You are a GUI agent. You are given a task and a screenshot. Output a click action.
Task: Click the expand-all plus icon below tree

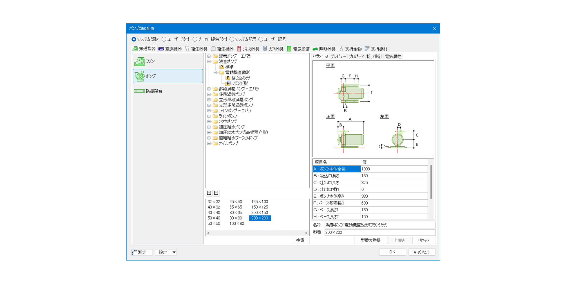[209, 193]
